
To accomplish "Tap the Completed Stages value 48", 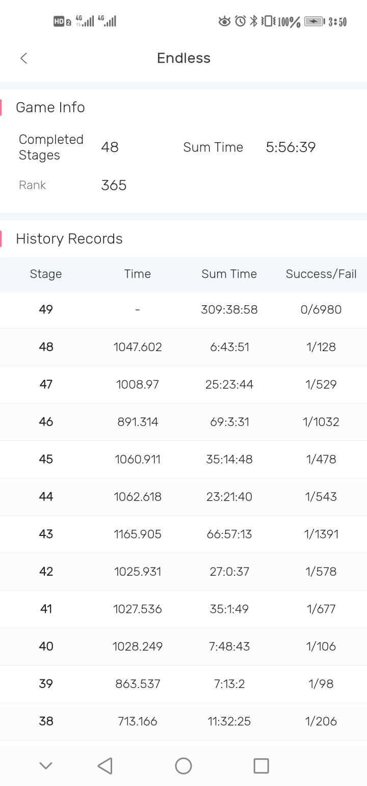I will (x=110, y=148).
